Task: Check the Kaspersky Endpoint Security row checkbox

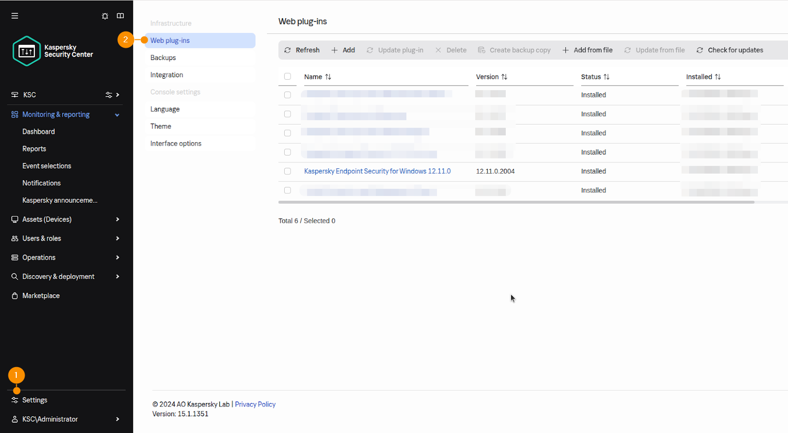Action: (288, 171)
